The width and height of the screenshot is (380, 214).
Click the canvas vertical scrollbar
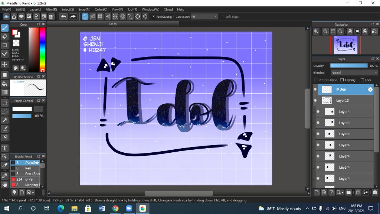click(x=308, y=108)
